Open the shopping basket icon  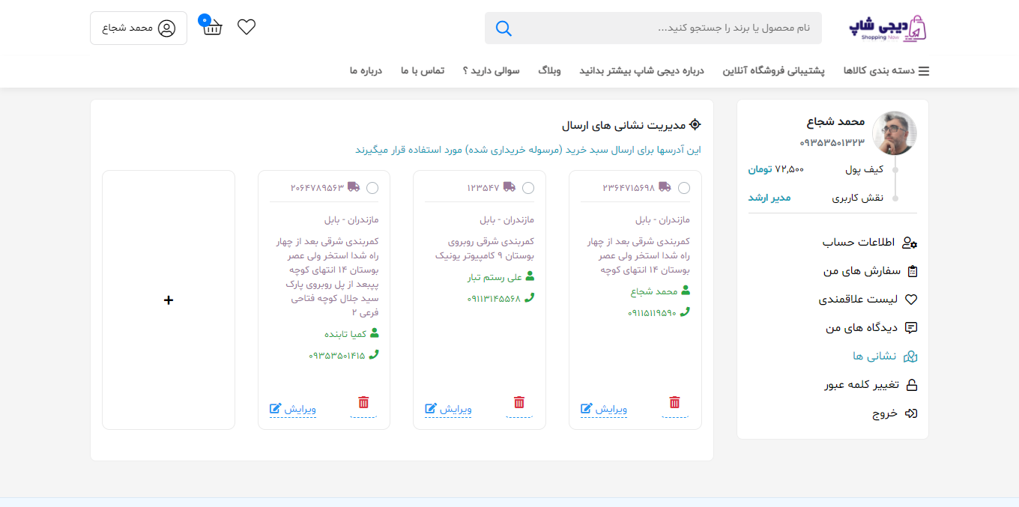pos(212,28)
